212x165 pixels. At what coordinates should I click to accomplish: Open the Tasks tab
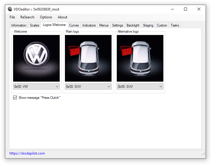click(175, 25)
